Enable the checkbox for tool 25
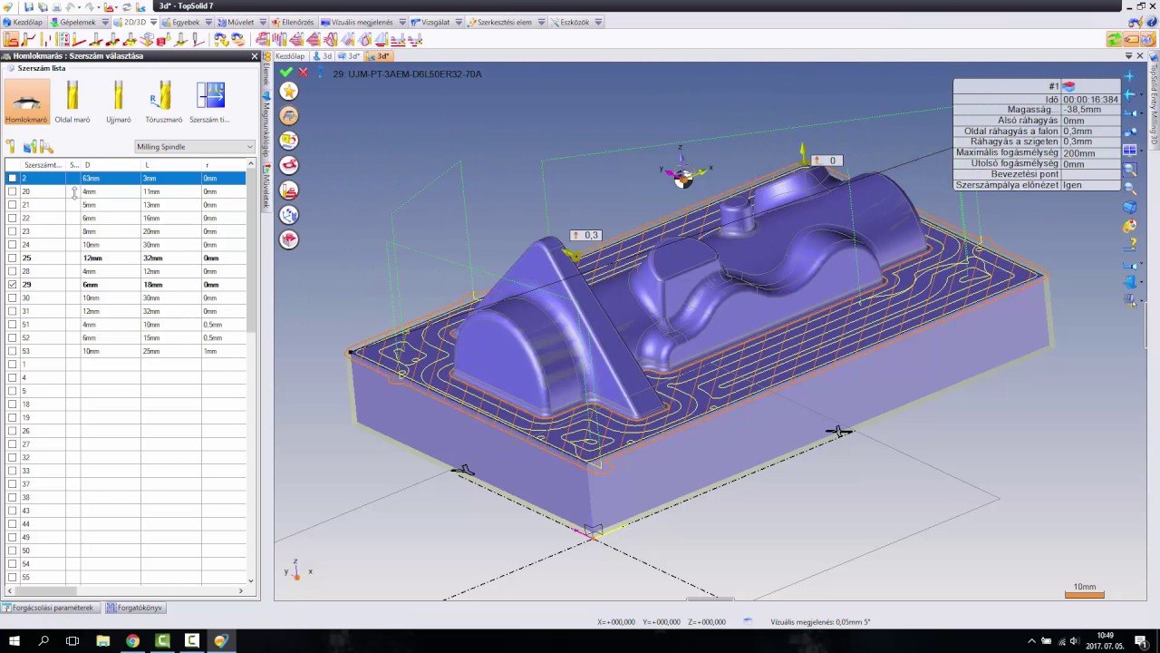 (x=12, y=258)
